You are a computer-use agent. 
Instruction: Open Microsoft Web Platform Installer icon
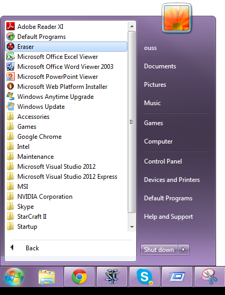click(x=11, y=86)
